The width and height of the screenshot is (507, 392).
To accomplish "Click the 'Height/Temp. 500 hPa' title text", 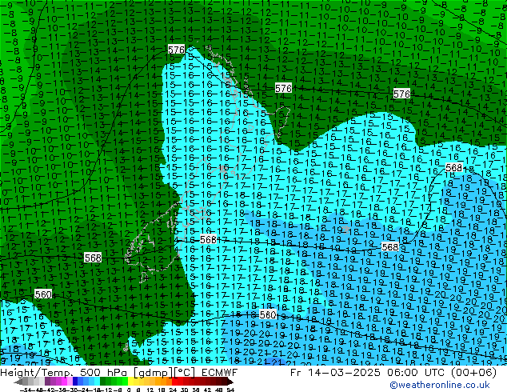I will [64, 373].
